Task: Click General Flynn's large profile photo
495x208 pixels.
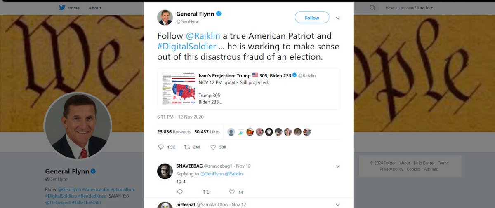Action: tap(78, 126)
